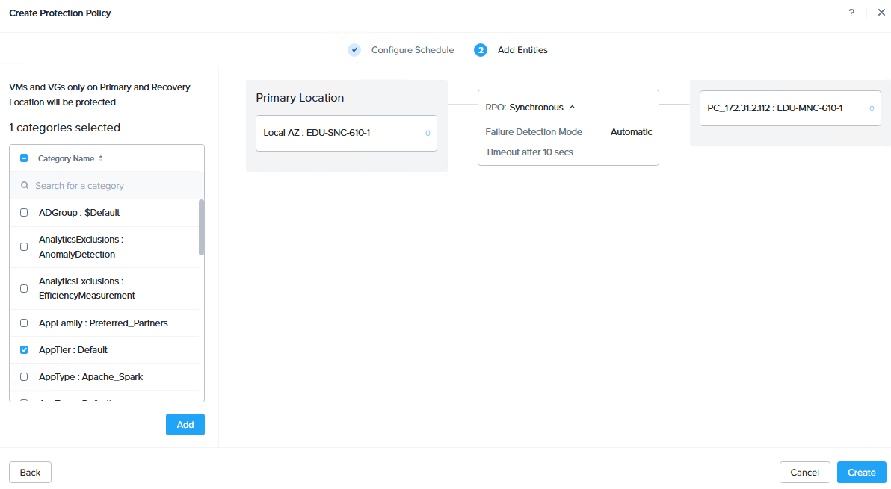This screenshot has height=489, width=891.
Task: Select the Add Entities step
Action: click(522, 50)
